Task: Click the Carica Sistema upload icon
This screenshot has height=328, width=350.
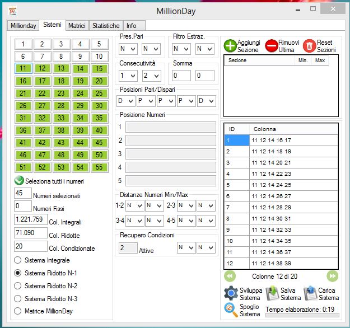Action: click(310, 293)
